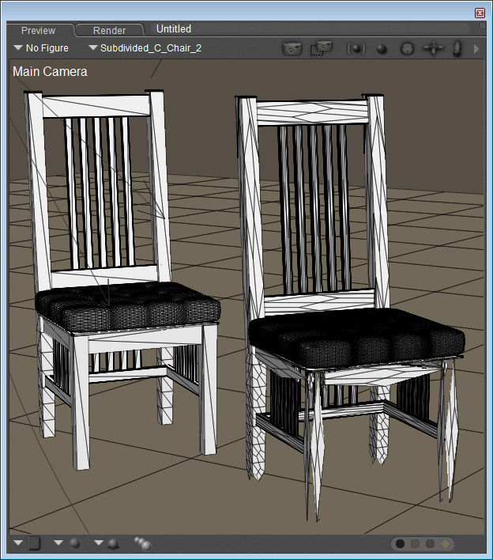This screenshot has height=560, width=493.
Task: Click the face camera head icon
Action: coord(407,49)
